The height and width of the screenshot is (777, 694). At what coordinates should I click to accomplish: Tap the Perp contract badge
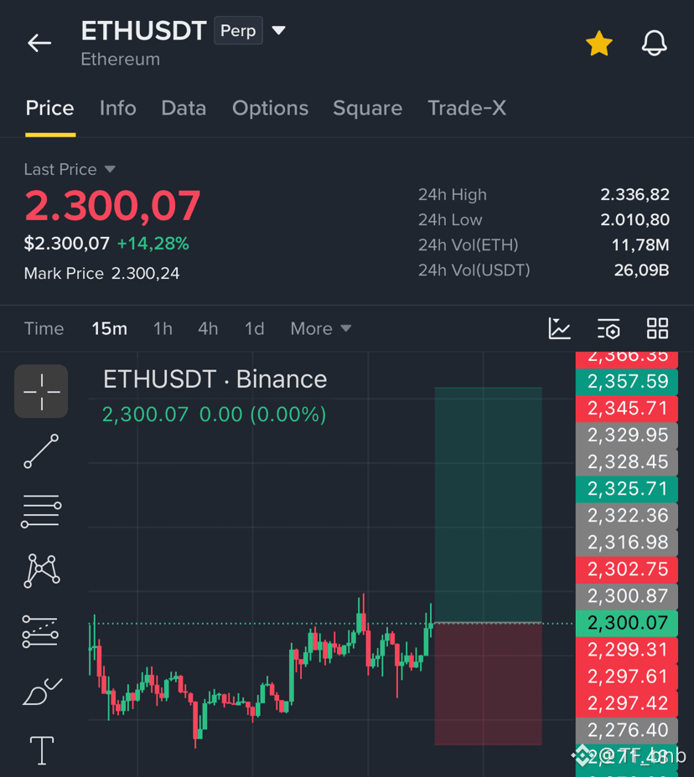(238, 31)
